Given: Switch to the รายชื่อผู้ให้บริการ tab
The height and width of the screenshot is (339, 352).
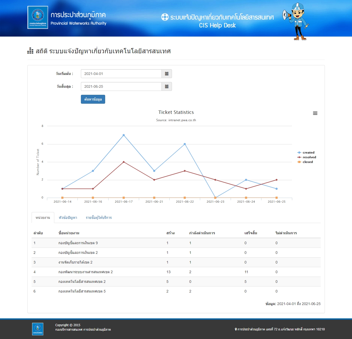Looking at the screenshot, I should coord(99,218).
